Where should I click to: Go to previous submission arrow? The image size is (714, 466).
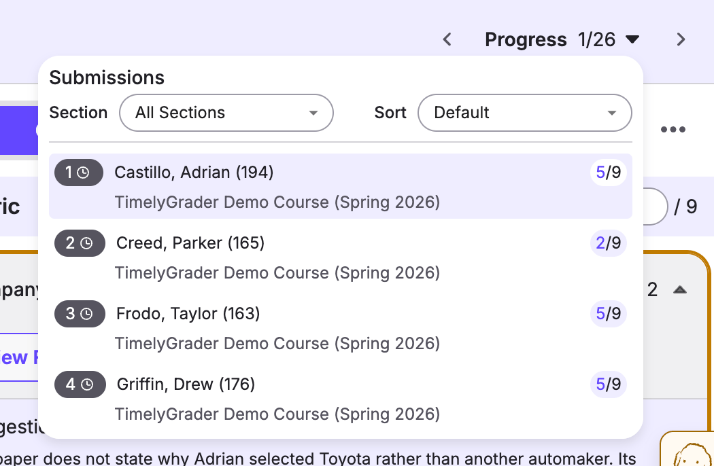447,39
